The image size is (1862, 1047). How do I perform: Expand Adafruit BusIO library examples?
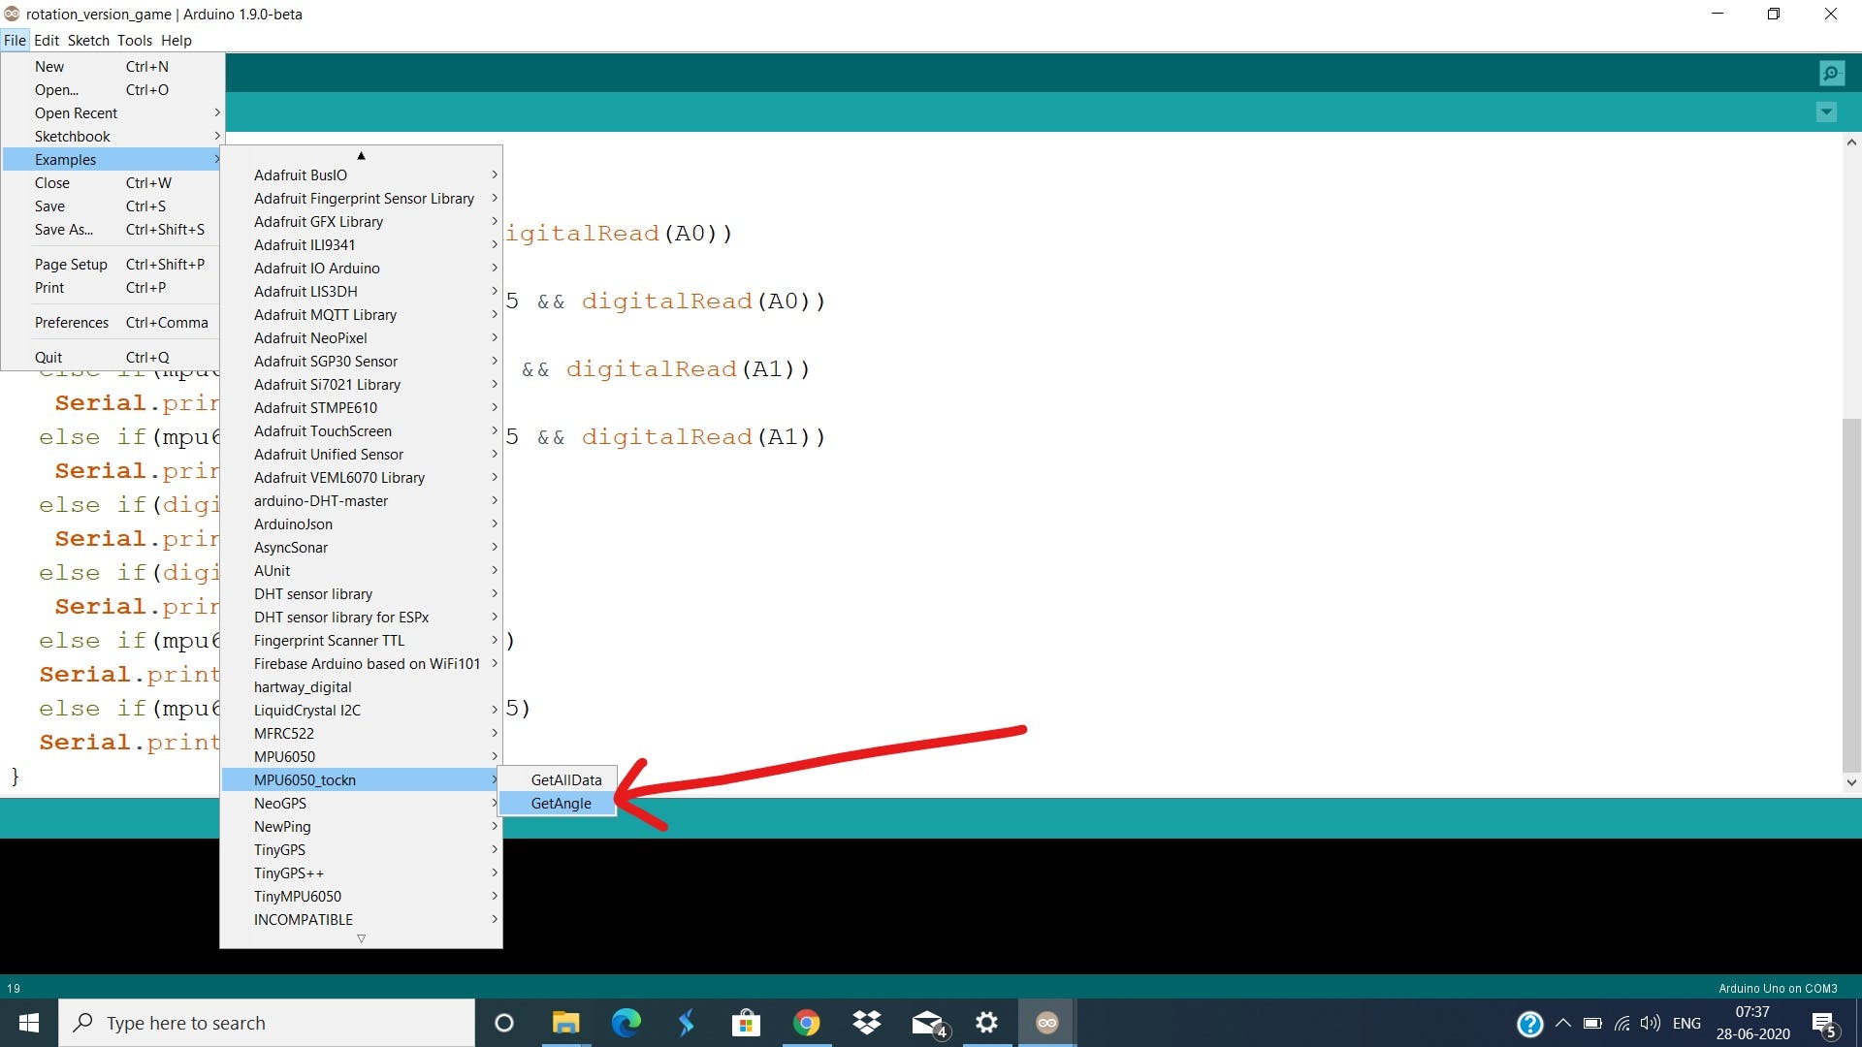click(x=372, y=174)
